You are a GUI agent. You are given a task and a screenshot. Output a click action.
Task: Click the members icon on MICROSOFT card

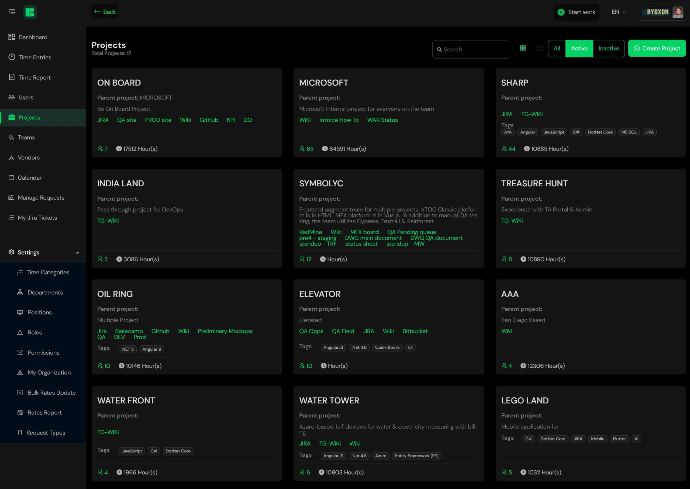(302, 148)
